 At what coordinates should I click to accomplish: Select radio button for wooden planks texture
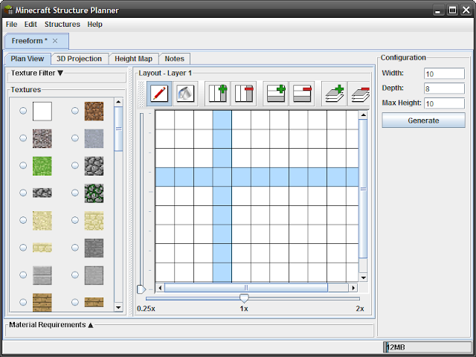pos(23,302)
